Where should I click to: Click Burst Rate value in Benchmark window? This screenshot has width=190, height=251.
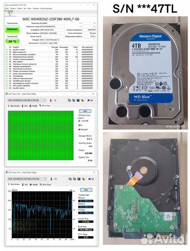(86, 230)
